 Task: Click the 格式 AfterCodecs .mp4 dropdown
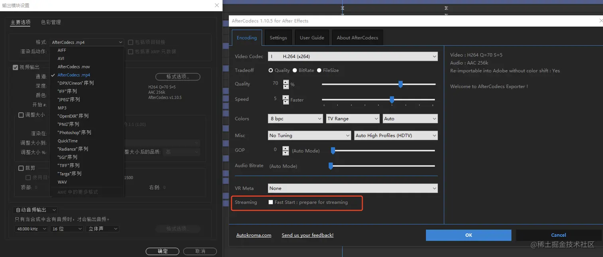[x=87, y=42]
